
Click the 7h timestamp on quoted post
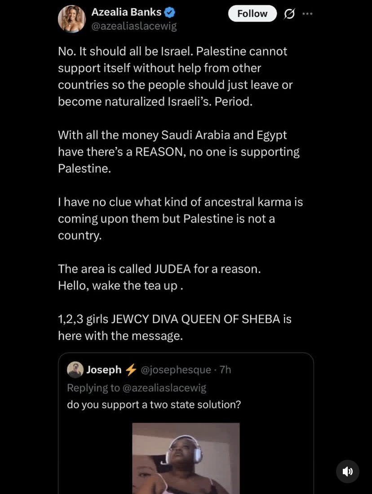226,369
